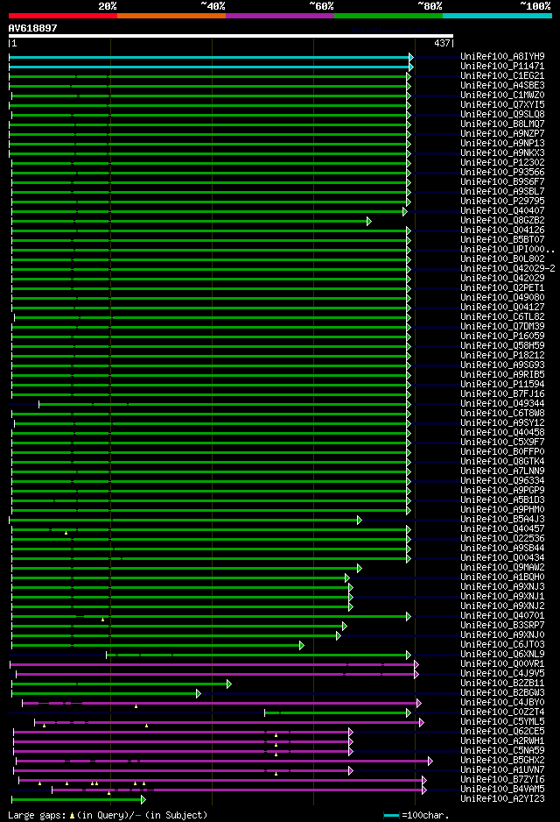Click the UniRef100_C6TL82 label

(x=502, y=316)
